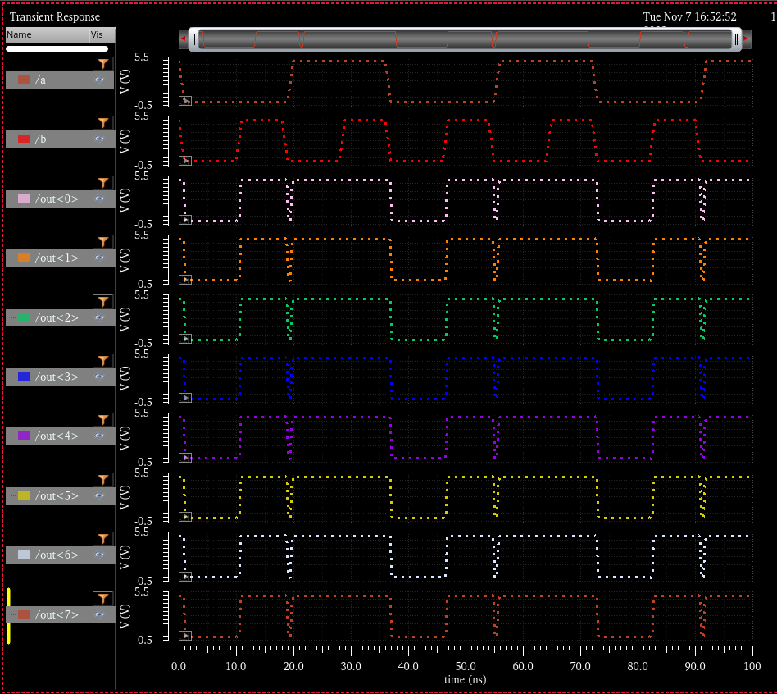Viewport: 777px width, 694px height.
Task: Click the marker icon on the /out<2> strip
Action: 185,339
